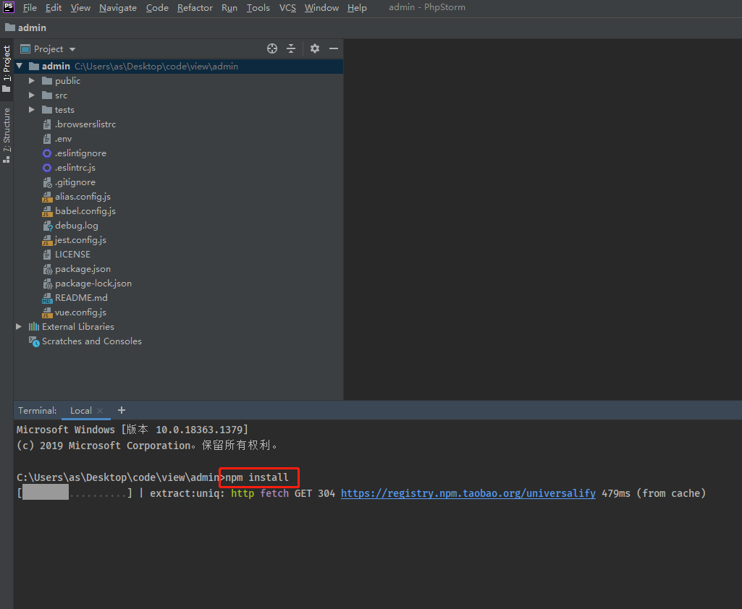742x609 pixels.
Task: Open the Edit menu
Action: point(54,7)
